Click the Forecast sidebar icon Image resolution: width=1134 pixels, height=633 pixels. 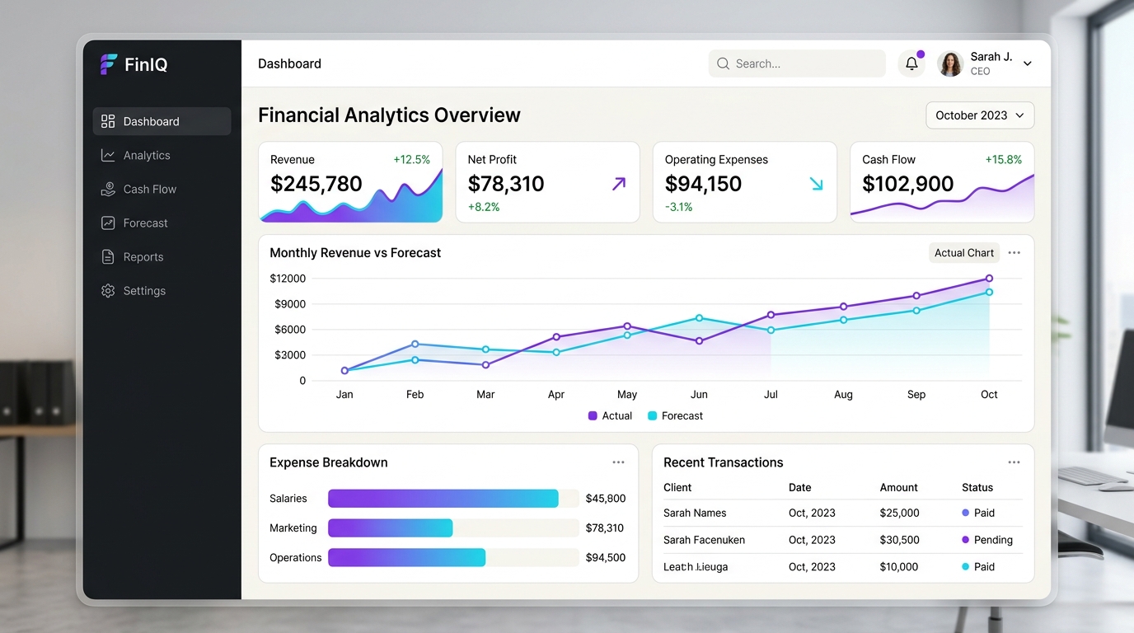(x=108, y=223)
